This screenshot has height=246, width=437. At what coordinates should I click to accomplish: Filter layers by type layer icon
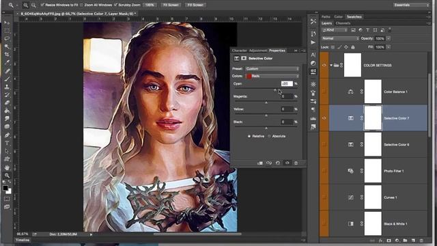click(x=367, y=30)
